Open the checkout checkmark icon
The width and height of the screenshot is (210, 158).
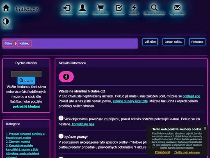tap(119, 8)
